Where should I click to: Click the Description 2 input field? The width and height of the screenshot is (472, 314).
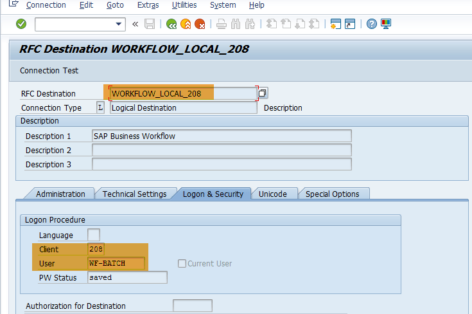click(222, 150)
